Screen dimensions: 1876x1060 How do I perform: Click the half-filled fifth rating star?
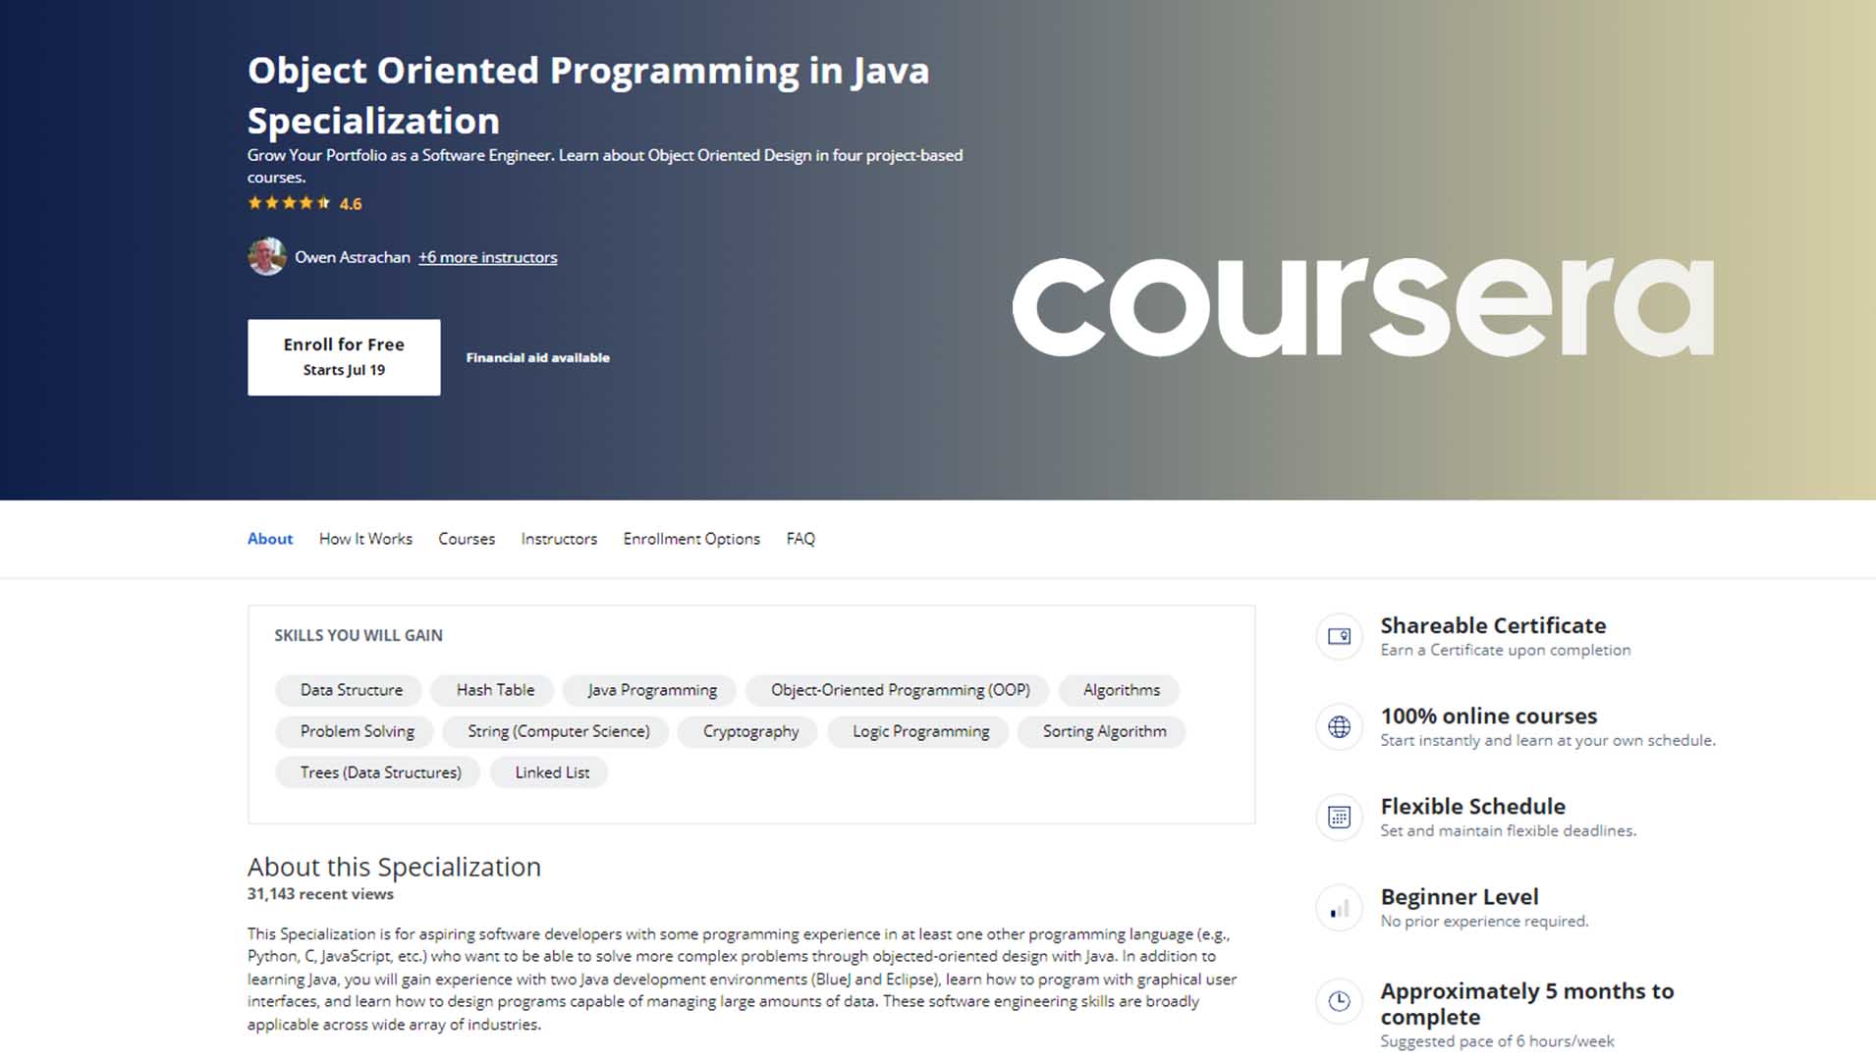click(324, 202)
